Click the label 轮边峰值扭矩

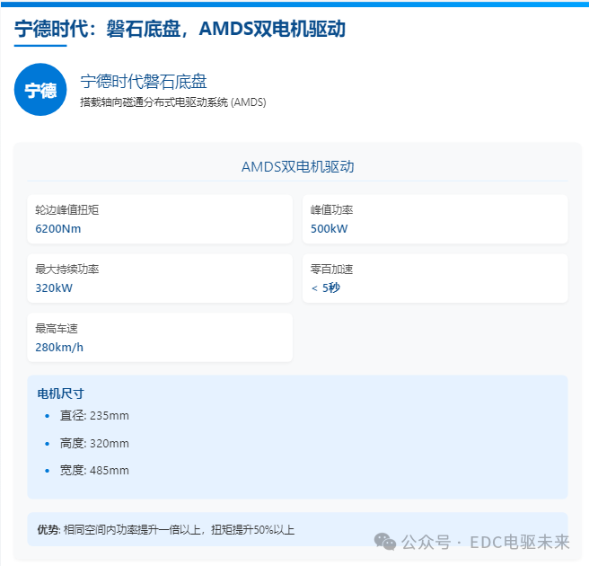(x=66, y=209)
